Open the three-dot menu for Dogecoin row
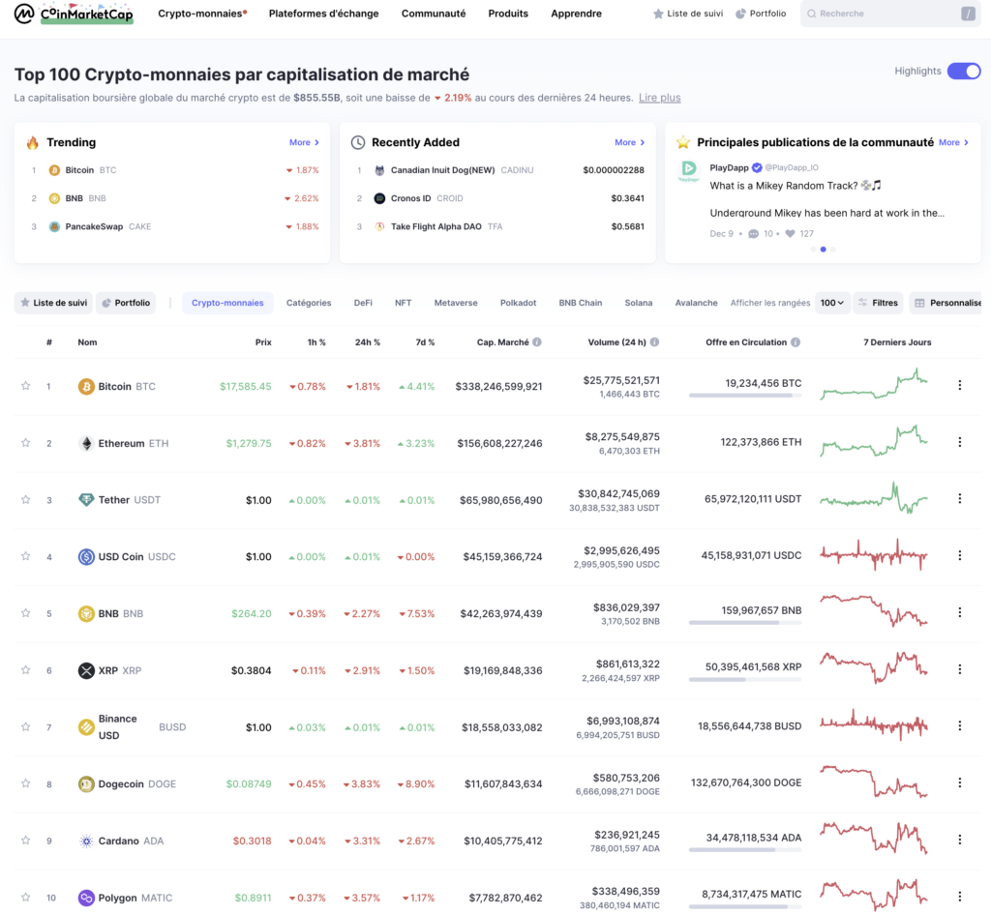 (x=959, y=783)
